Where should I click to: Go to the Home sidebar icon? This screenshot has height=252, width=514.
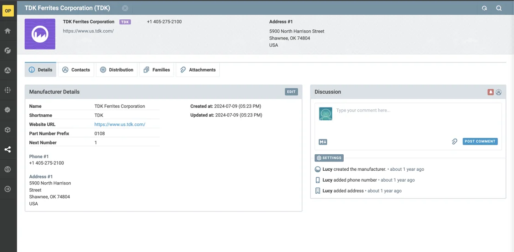(8, 31)
